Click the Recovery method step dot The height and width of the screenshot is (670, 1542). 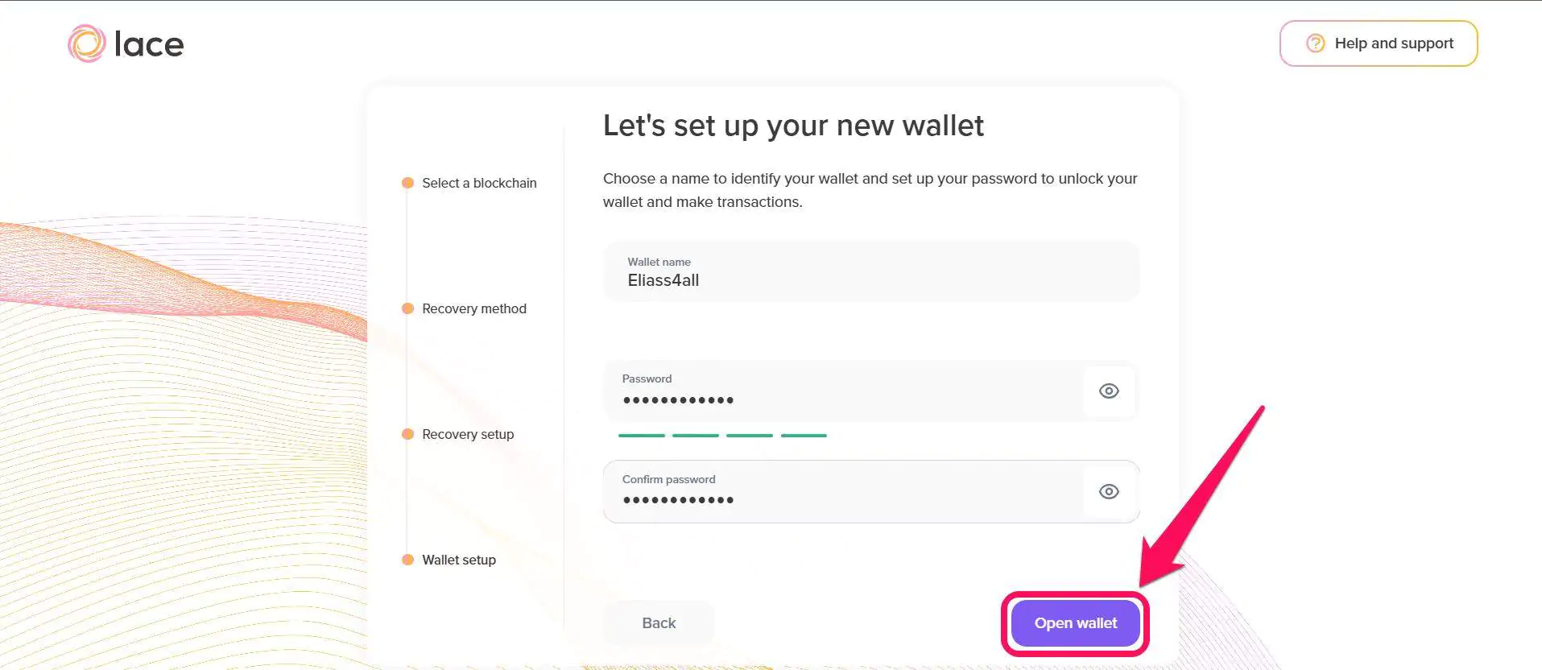tap(407, 308)
